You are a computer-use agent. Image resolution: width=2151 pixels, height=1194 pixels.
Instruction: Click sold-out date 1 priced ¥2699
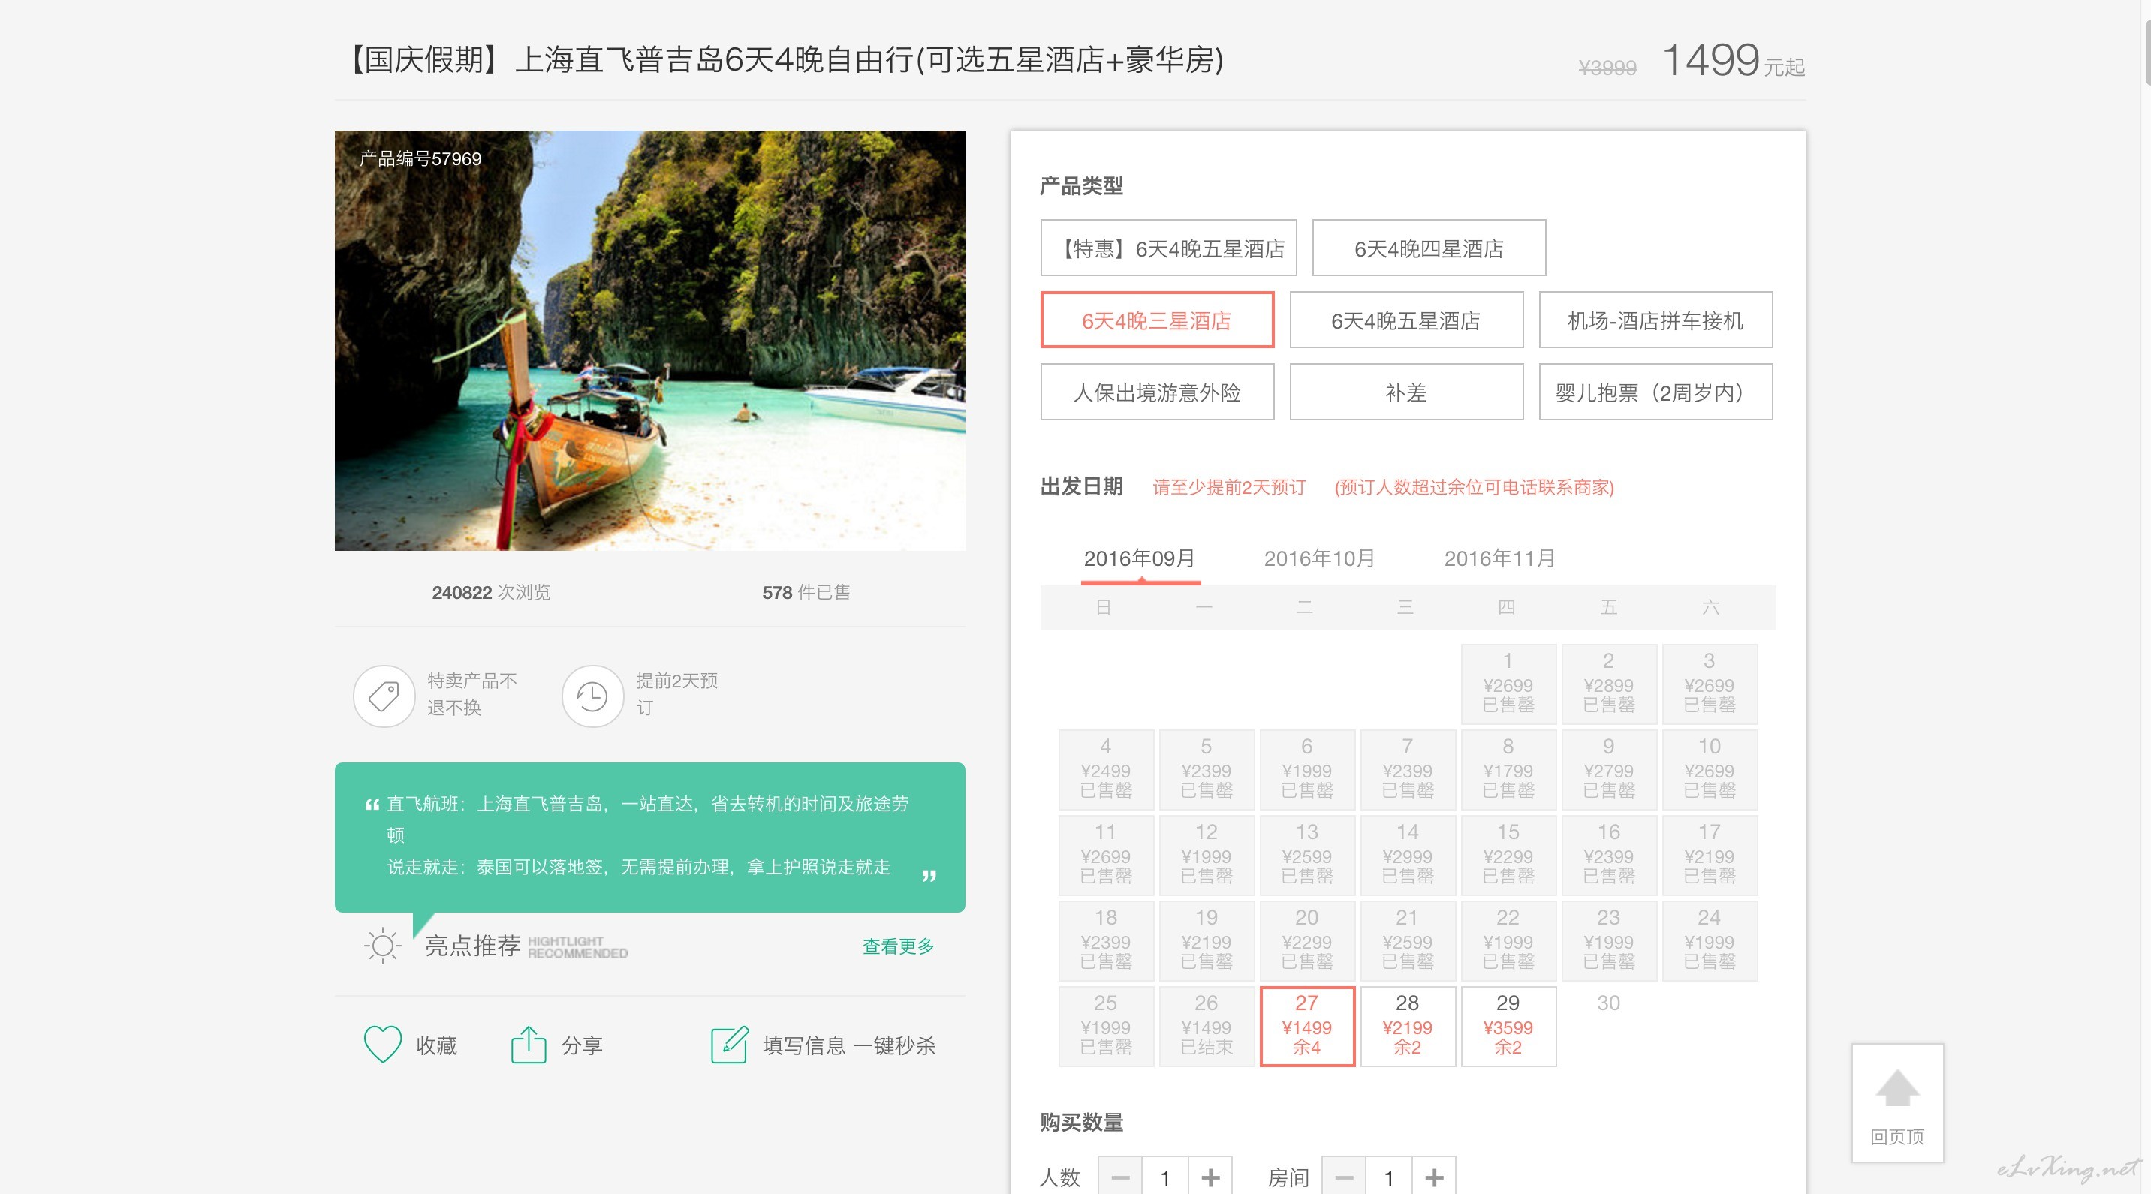tap(1508, 684)
